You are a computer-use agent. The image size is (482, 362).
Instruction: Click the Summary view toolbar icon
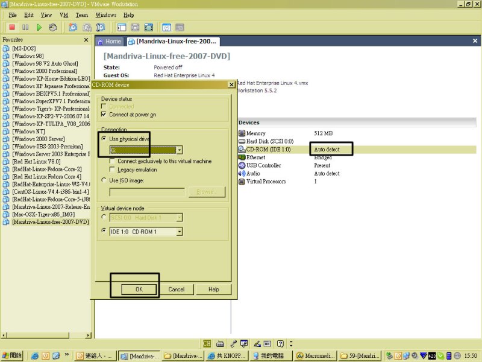pos(166,27)
